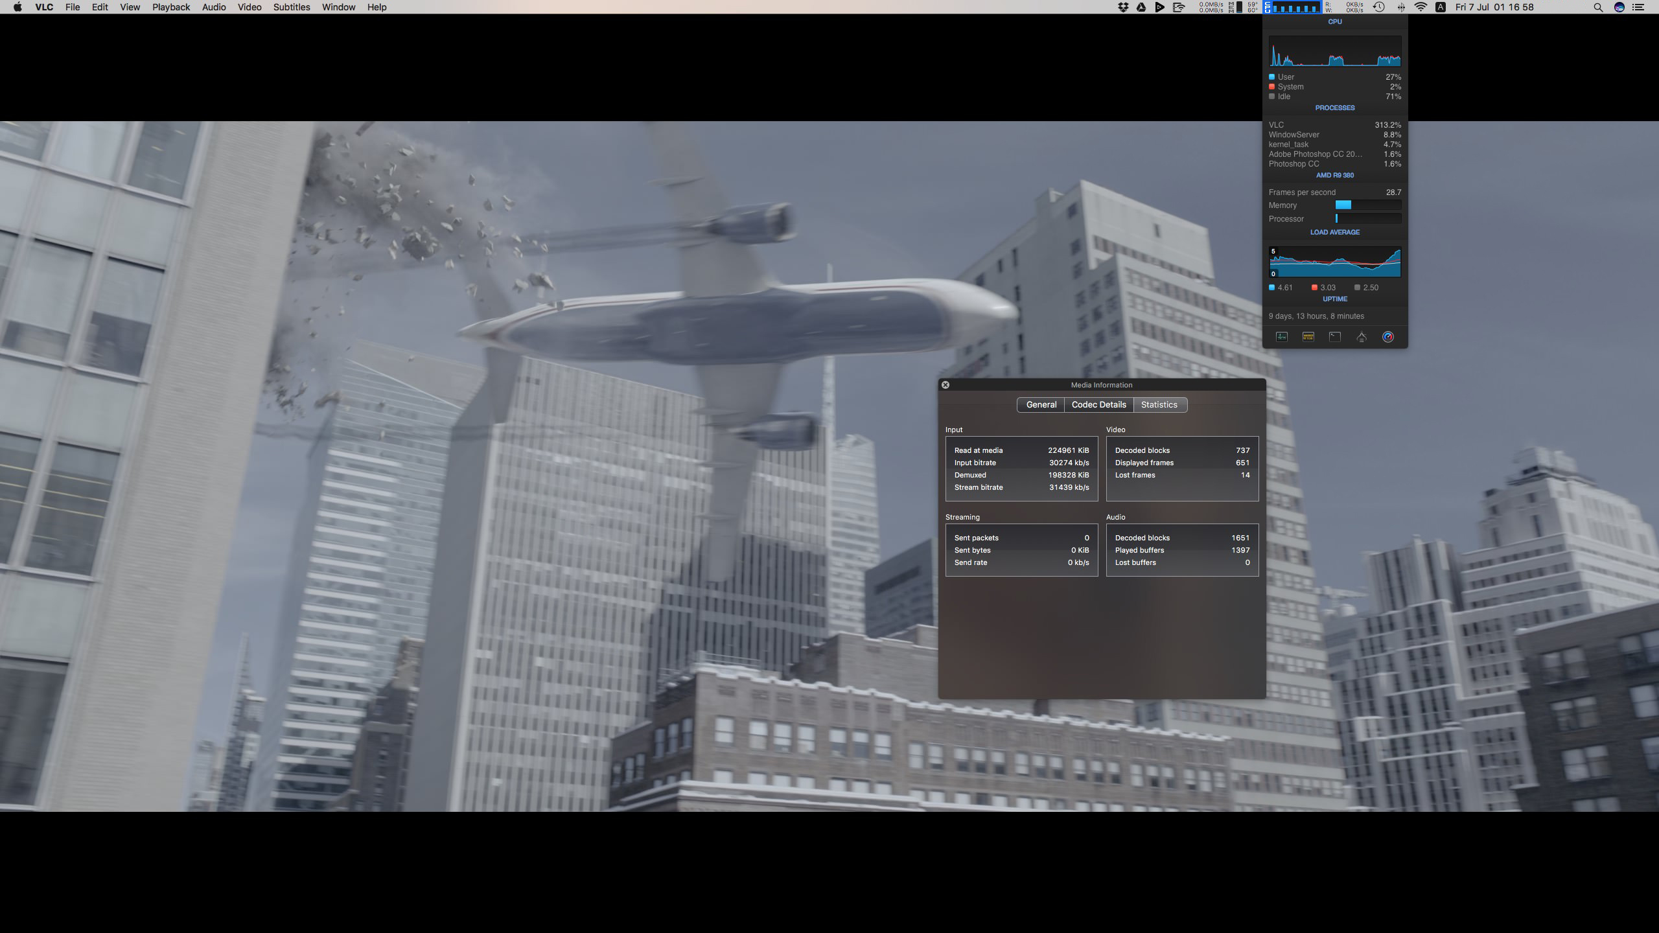Open the compass-shaped icon in iStat footer

pos(1362,337)
